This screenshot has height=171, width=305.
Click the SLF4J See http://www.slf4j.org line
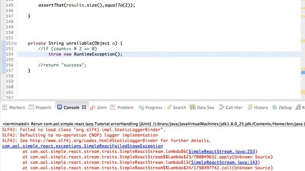coord(107,141)
